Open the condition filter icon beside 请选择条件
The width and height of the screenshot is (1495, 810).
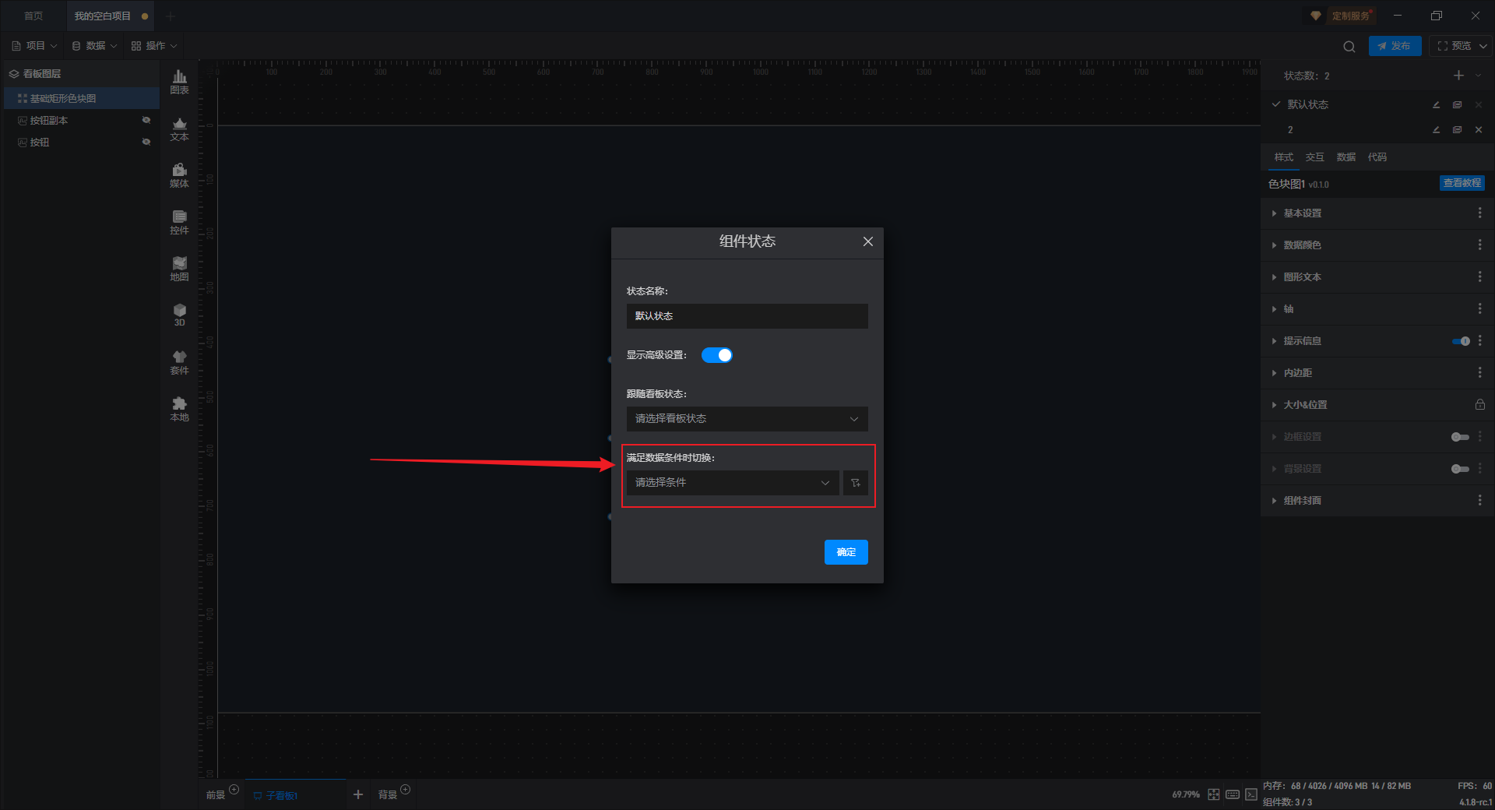pyautogui.click(x=856, y=483)
